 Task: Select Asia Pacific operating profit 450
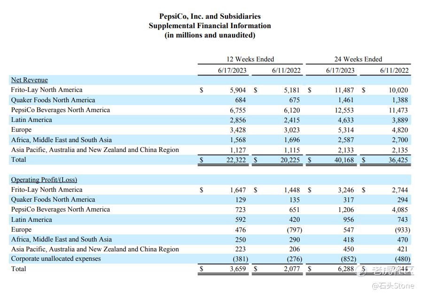pos(349,250)
